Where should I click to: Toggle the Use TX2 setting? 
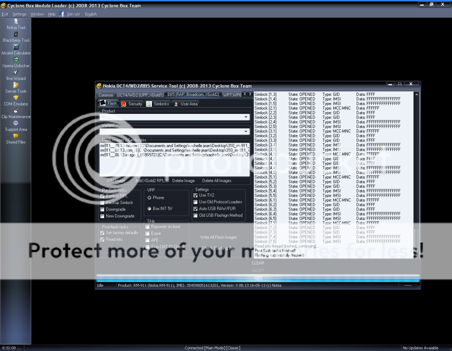(x=196, y=195)
